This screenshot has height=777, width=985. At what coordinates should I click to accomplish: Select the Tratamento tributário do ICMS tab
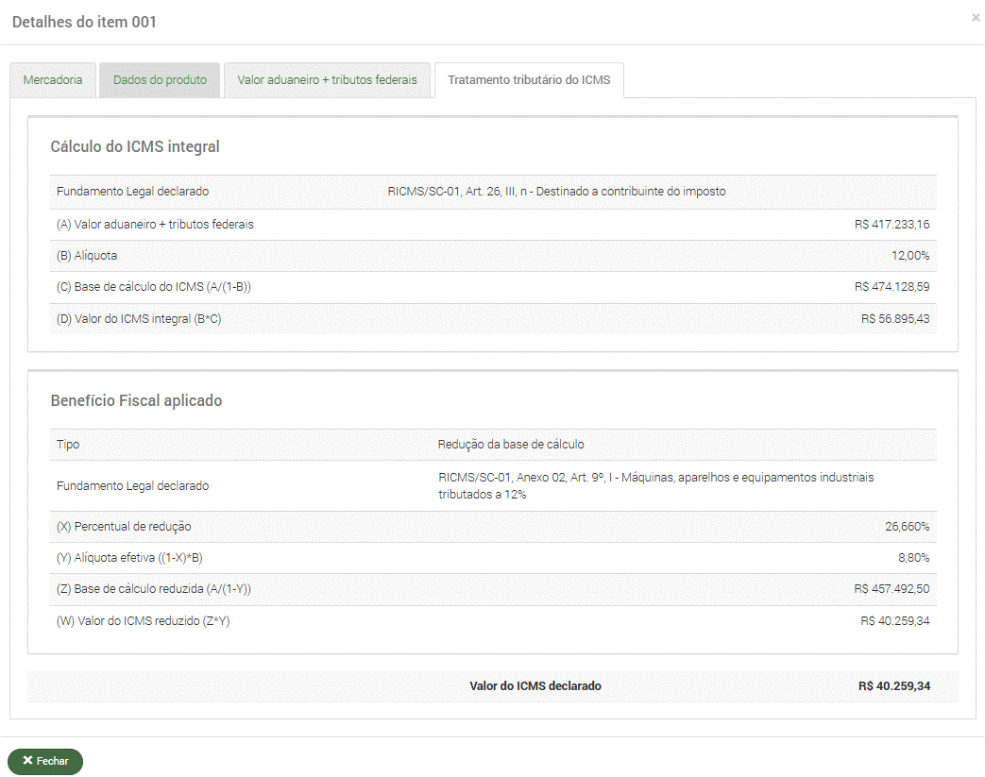529,80
